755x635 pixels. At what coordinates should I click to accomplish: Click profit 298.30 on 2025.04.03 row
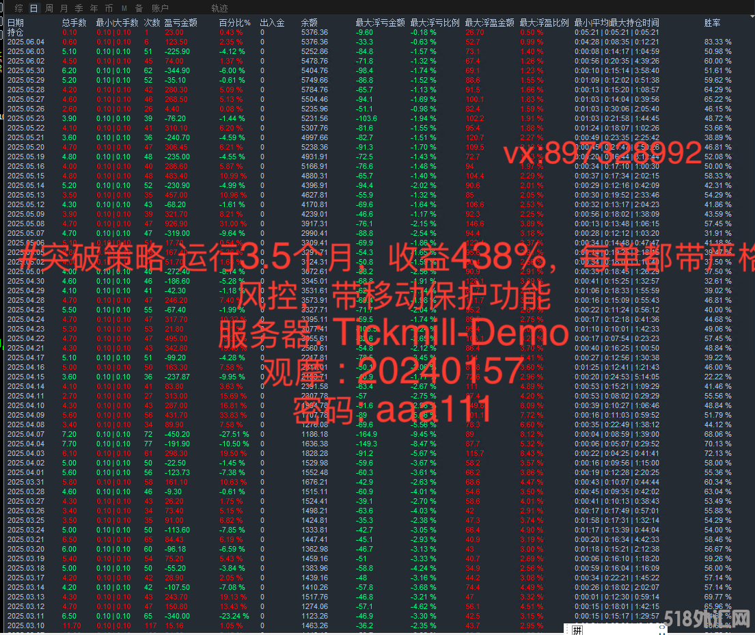(x=176, y=453)
